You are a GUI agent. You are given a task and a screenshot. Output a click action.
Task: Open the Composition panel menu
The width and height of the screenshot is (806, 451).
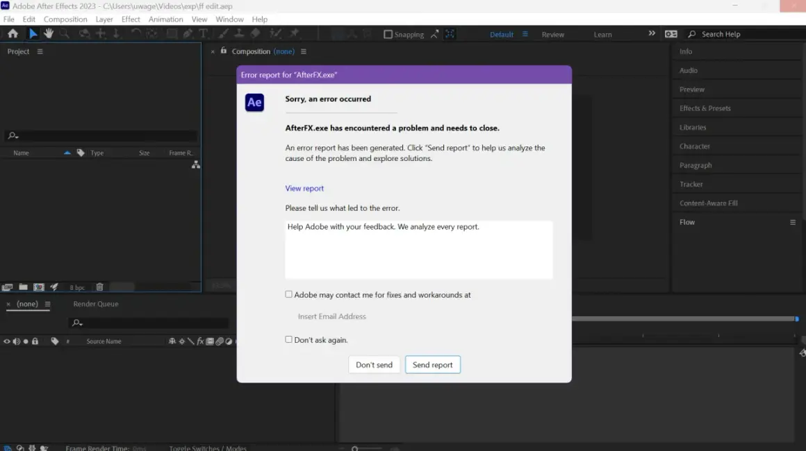click(303, 51)
